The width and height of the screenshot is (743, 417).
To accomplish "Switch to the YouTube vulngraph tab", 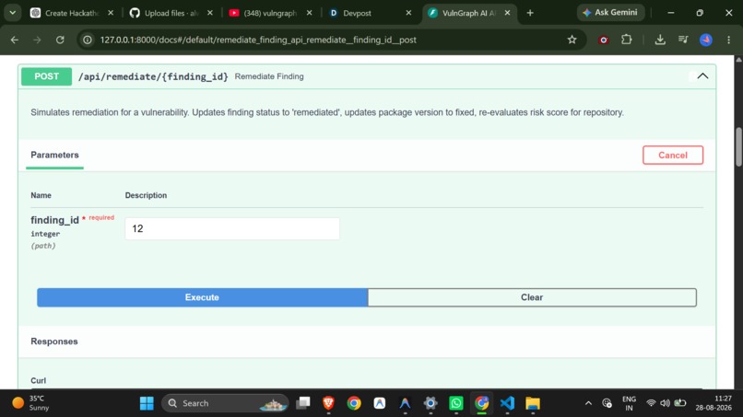I will coord(269,13).
